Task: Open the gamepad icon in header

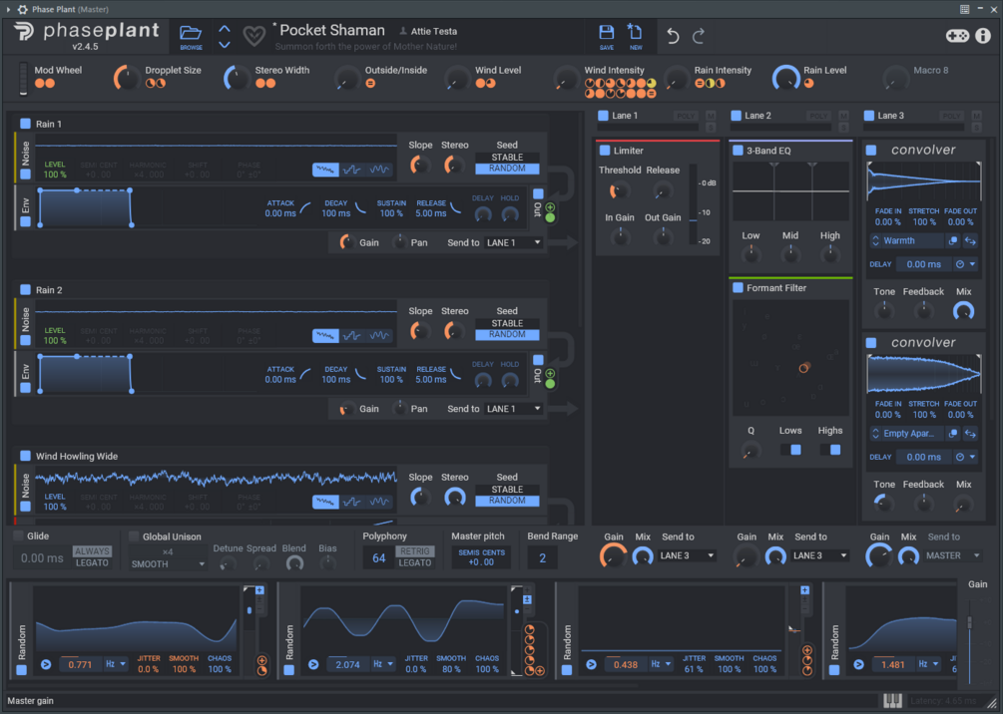Action: (957, 36)
